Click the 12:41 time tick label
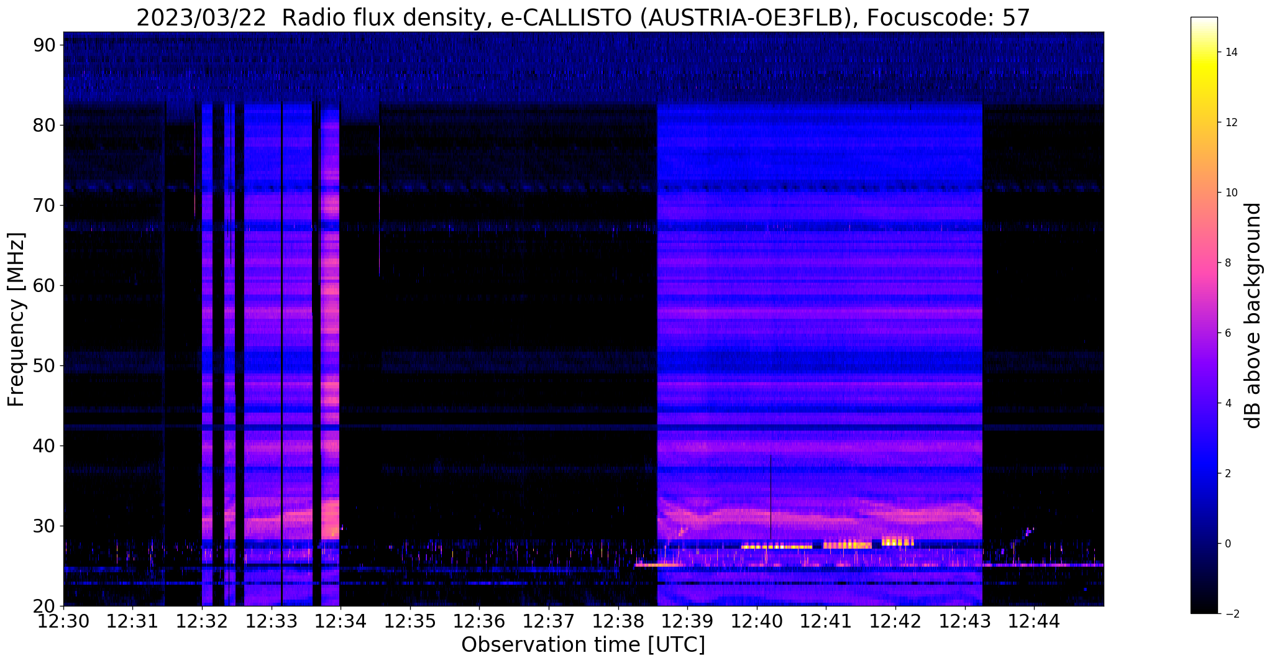 (826, 621)
